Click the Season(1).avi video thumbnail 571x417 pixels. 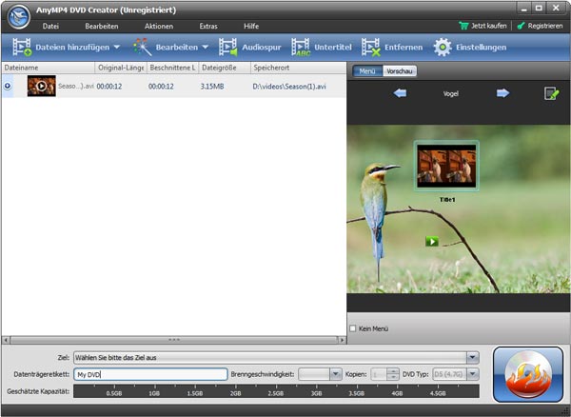[42, 86]
